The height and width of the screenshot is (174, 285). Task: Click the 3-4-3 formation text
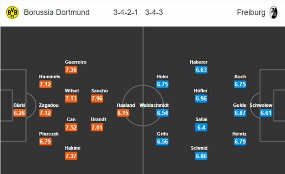click(x=154, y=12)
